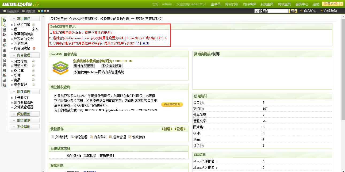Log out using the 注销 link
Image resolution: width=345 pixels, height=172 pixels.
(316, 4)
